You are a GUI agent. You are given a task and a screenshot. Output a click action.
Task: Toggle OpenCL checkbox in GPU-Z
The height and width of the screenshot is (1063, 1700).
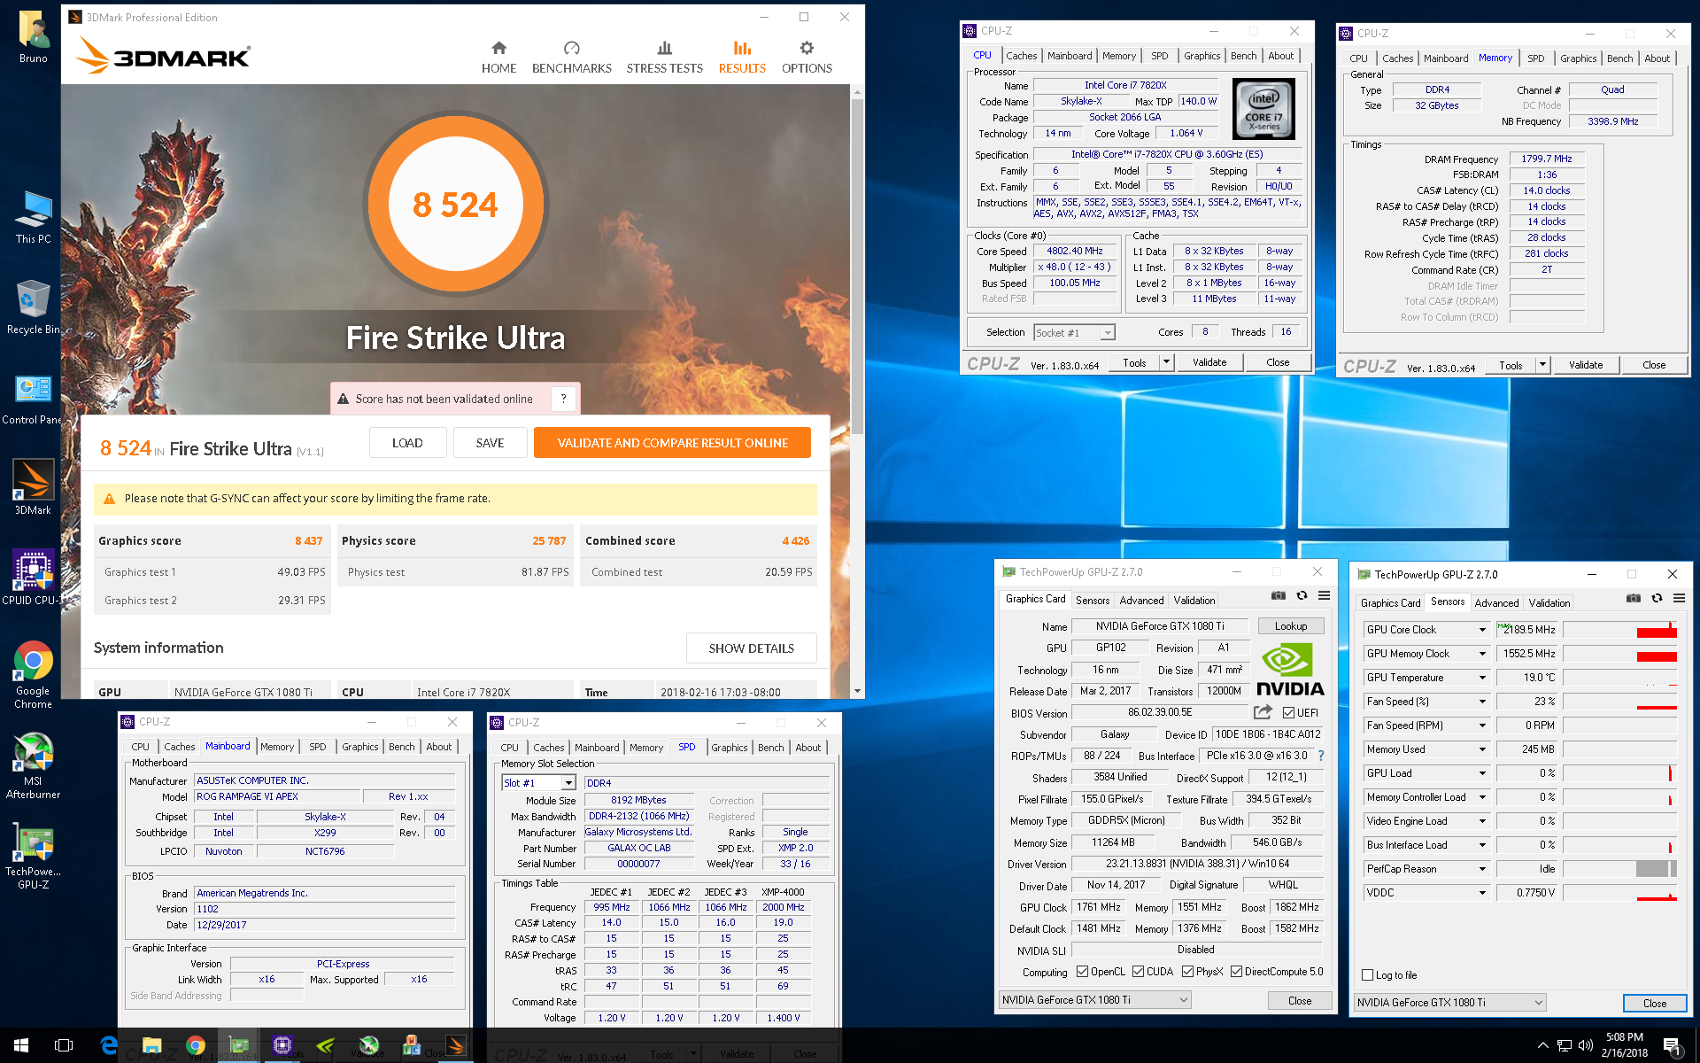tap(1082, 972)
